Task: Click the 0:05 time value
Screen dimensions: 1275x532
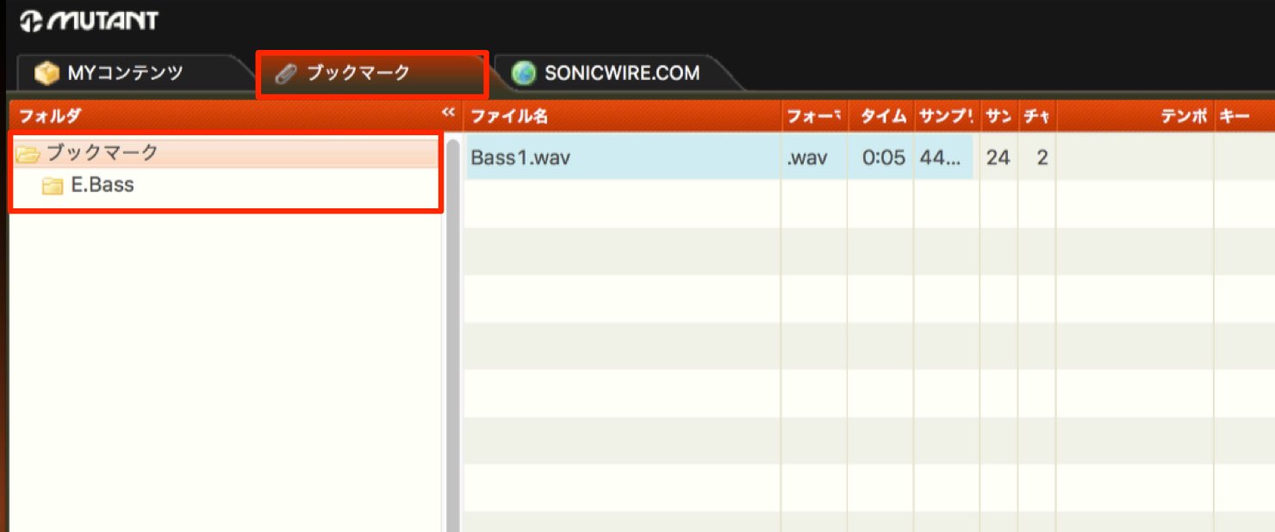Action: [884, 158]
